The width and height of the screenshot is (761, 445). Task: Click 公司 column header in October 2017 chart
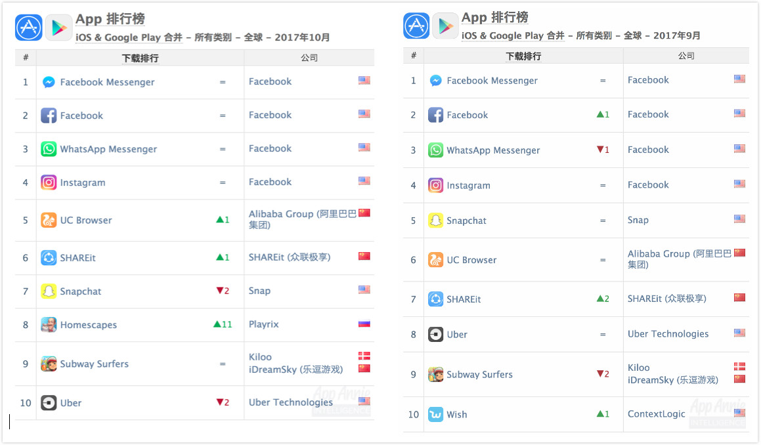(309, 58)
